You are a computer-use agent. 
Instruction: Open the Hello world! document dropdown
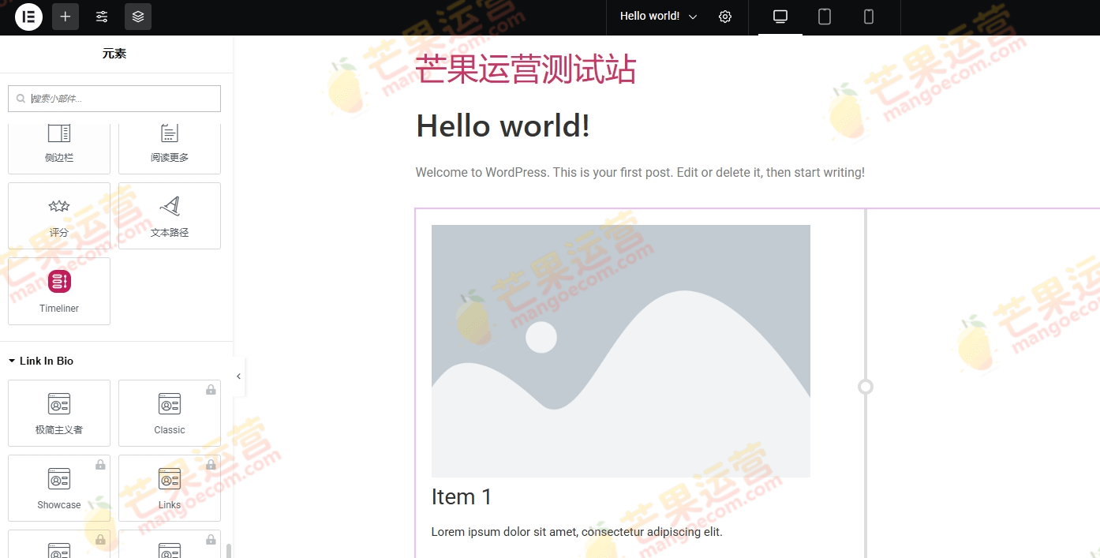coord(656,16)
